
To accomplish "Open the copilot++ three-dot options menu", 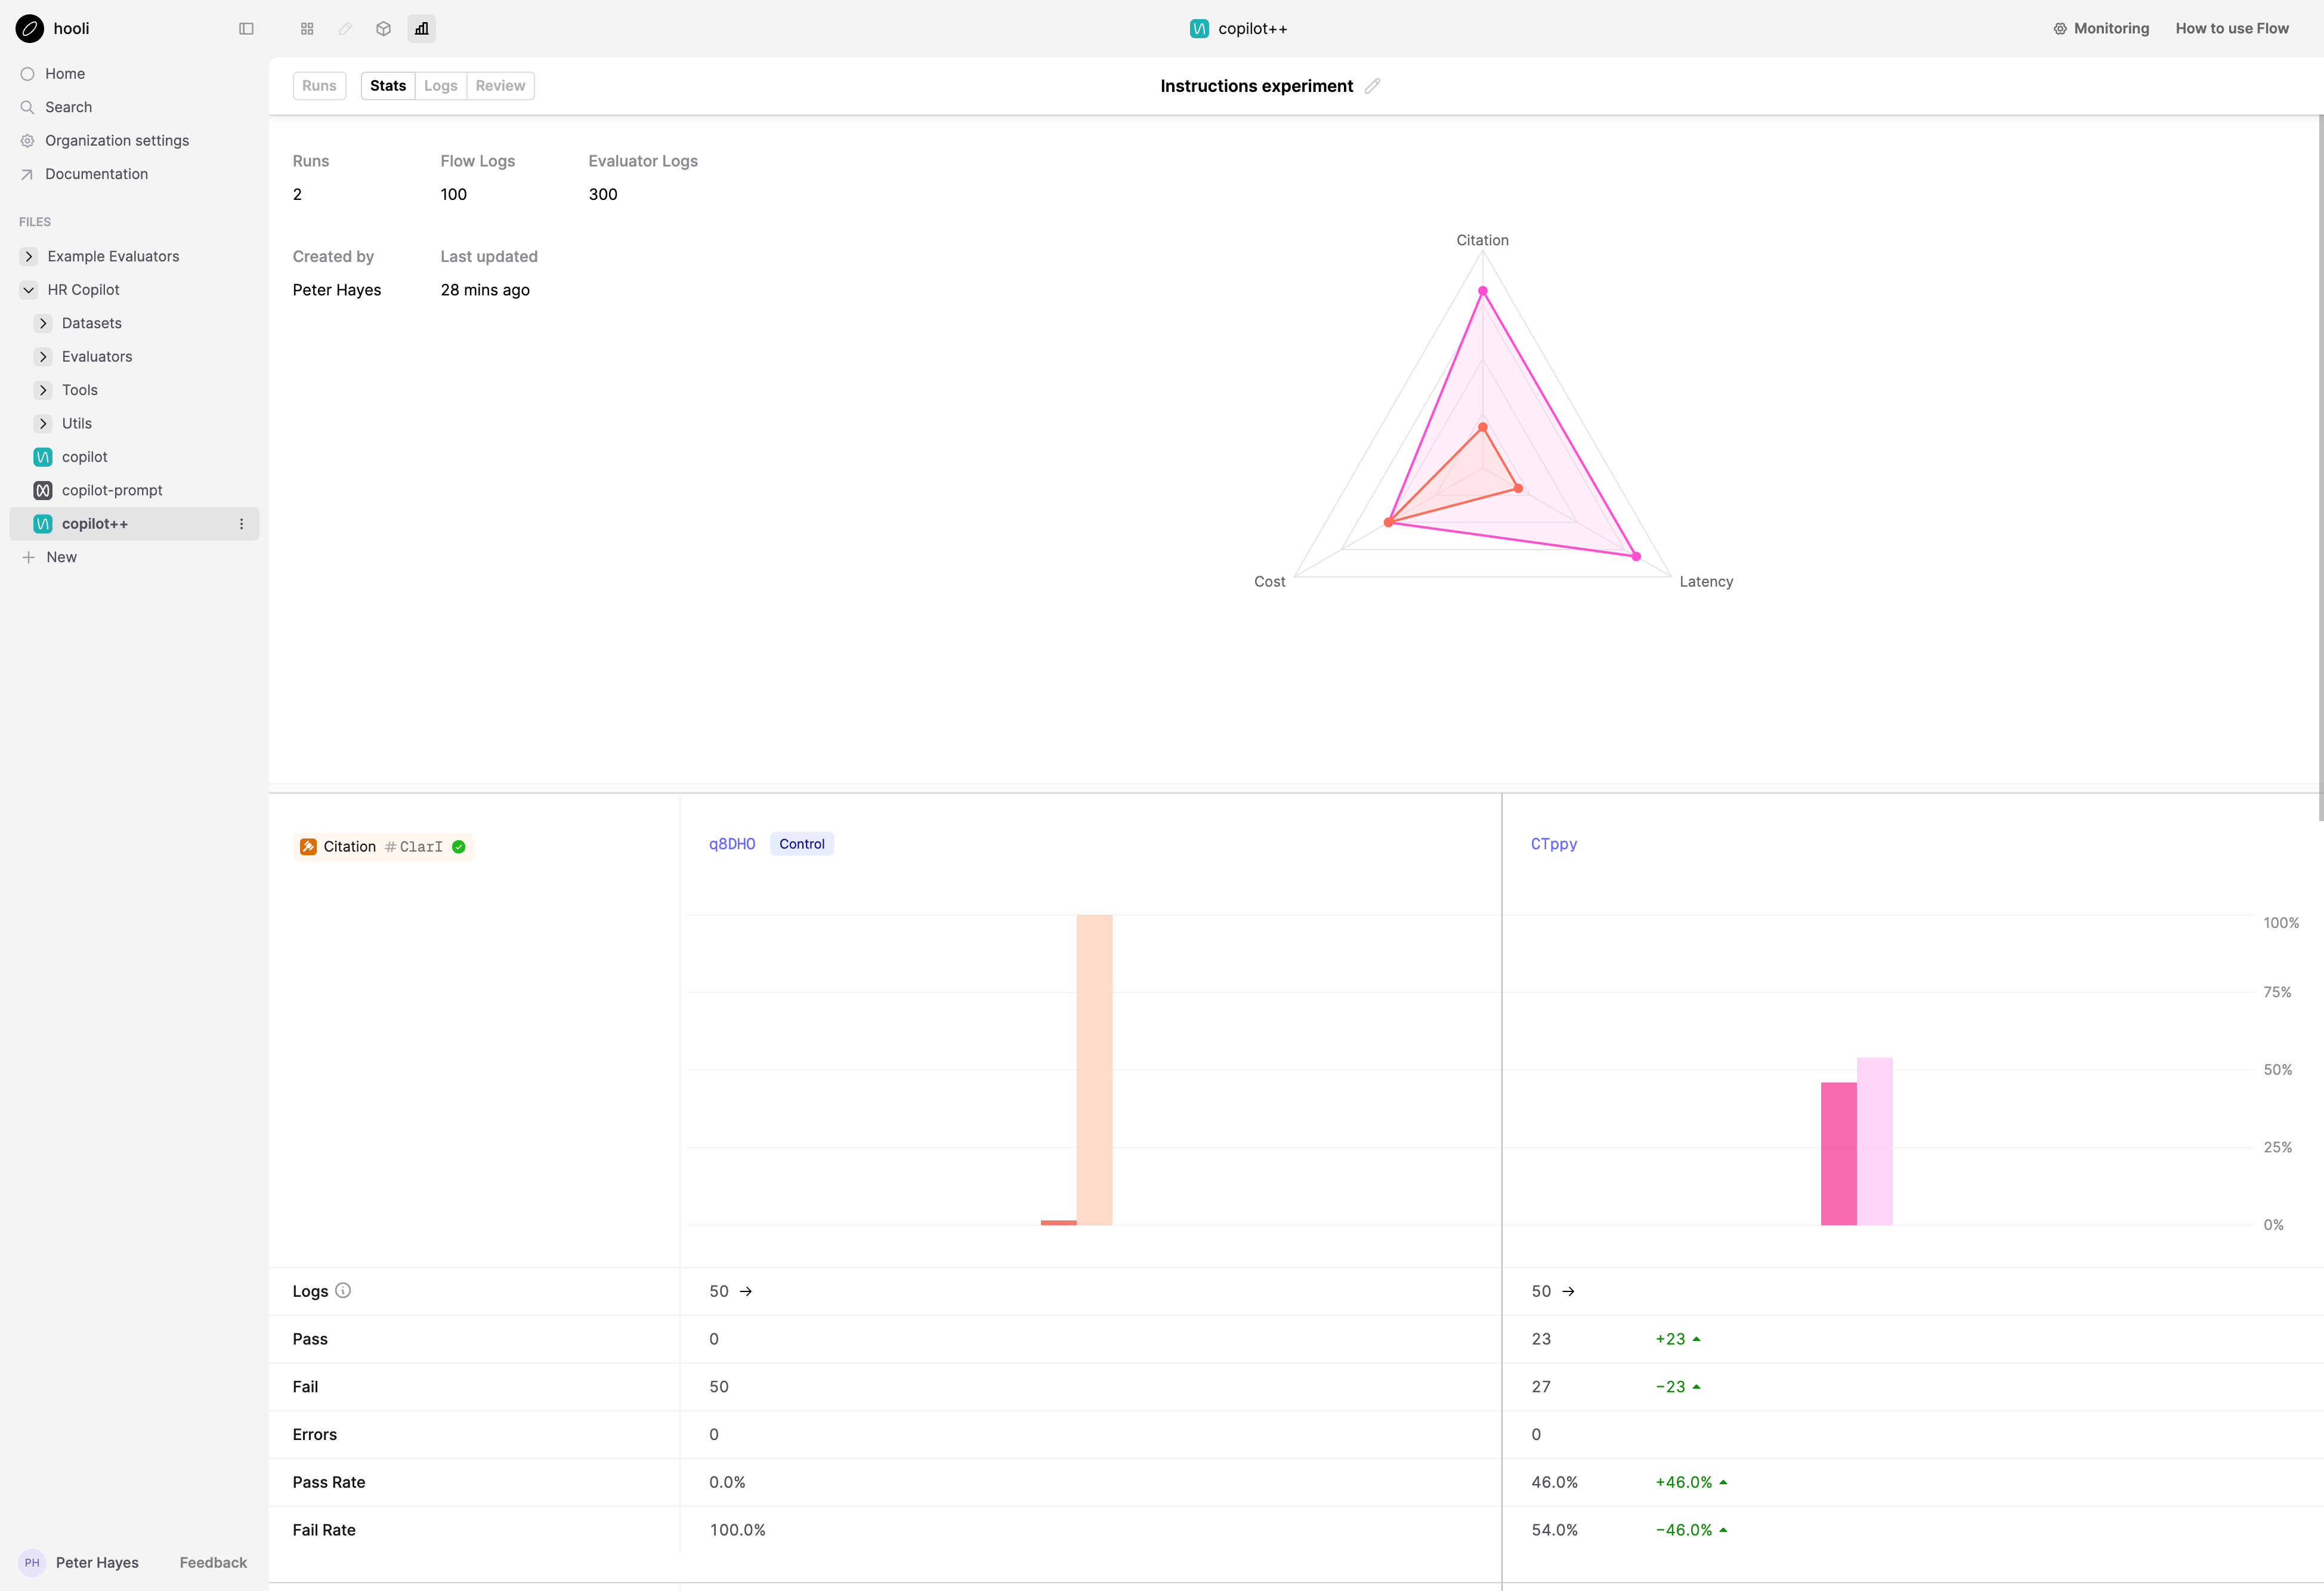I will point(241,525).
